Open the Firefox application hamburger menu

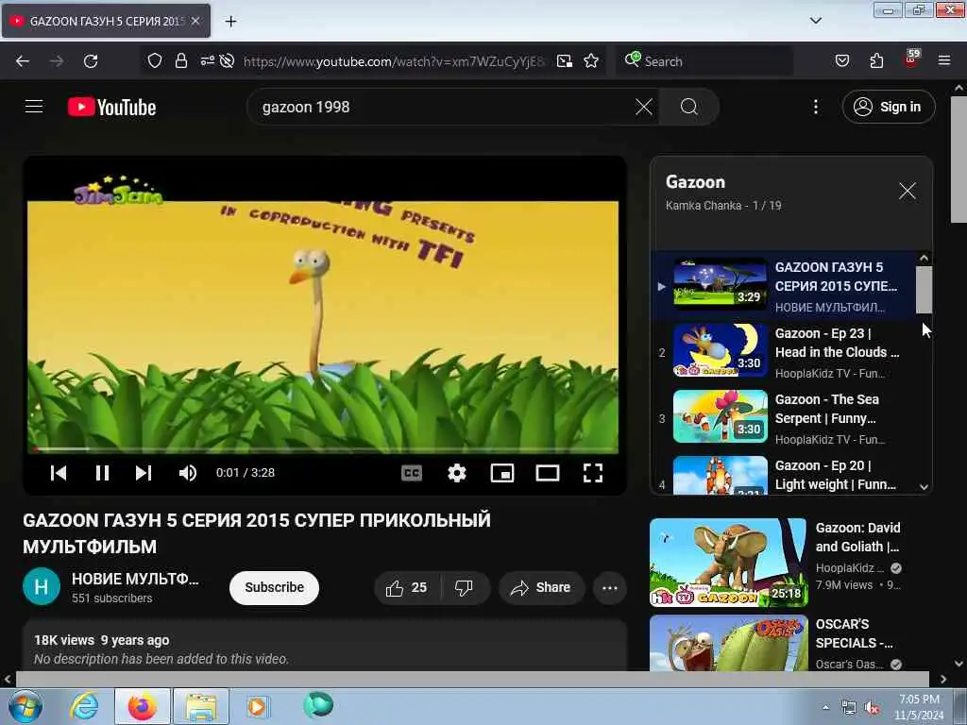click(943, 61)
